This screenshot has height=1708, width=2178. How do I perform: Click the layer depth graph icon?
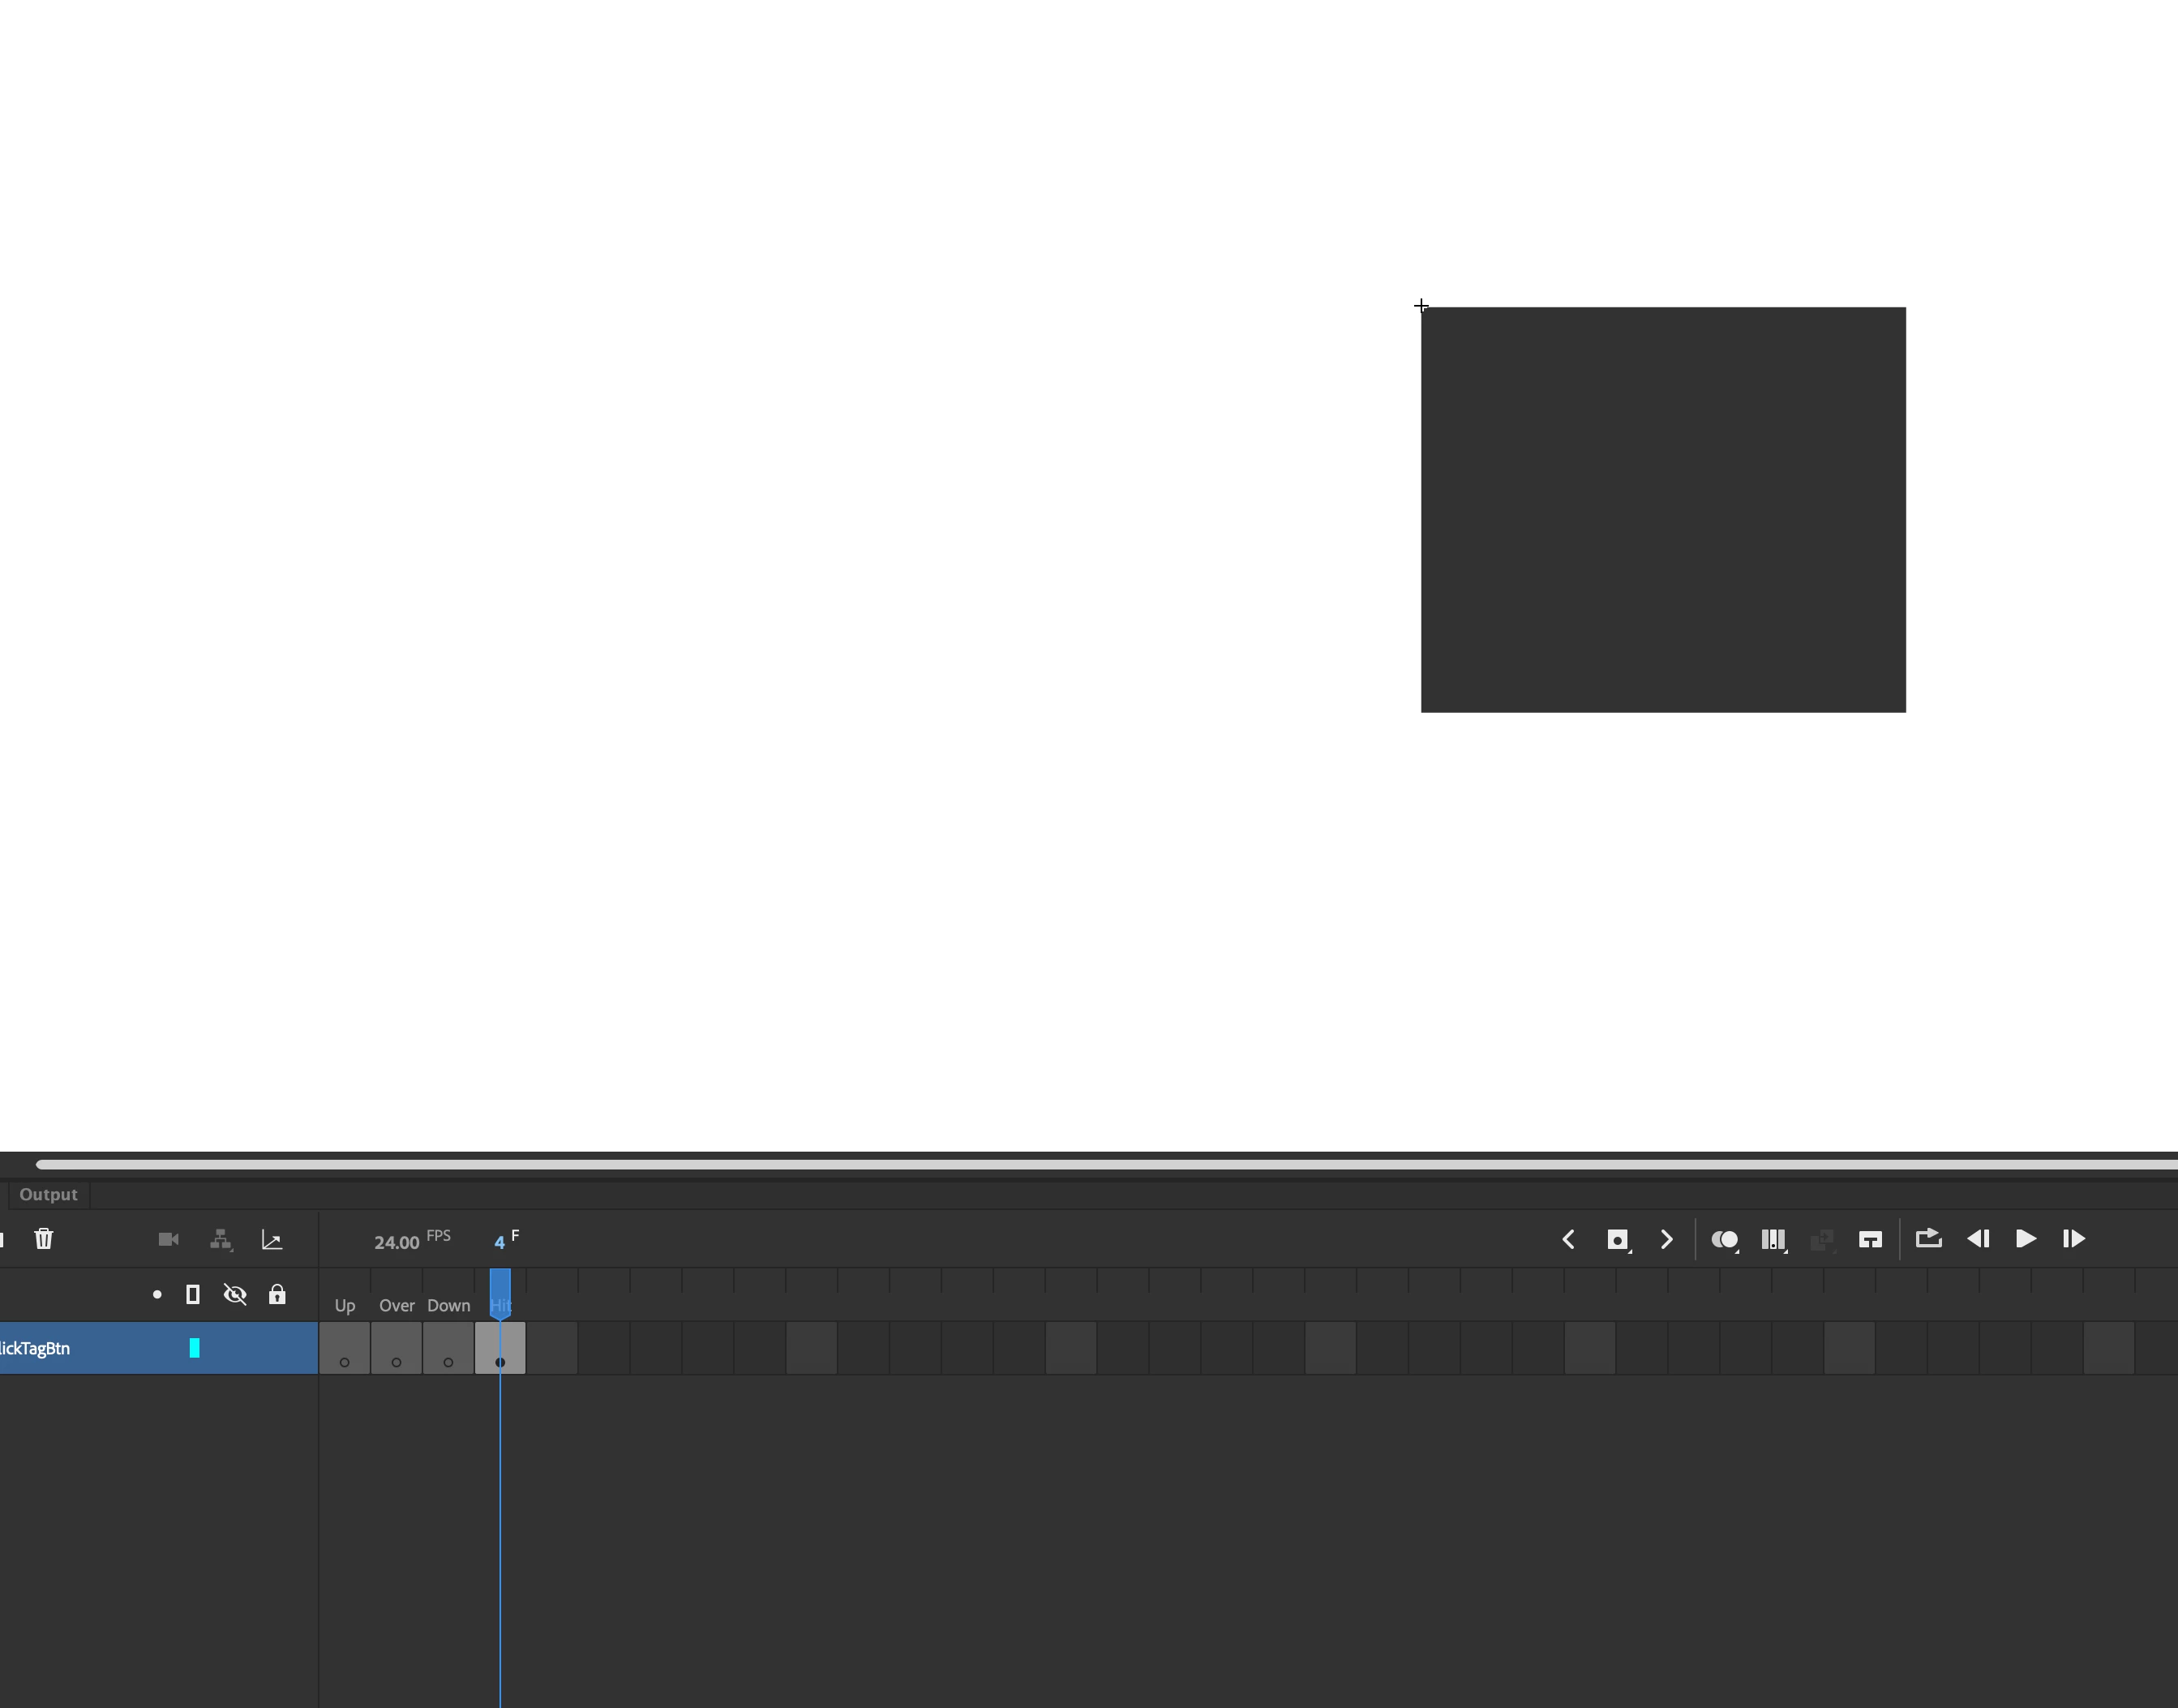(x=272, y=1240)
